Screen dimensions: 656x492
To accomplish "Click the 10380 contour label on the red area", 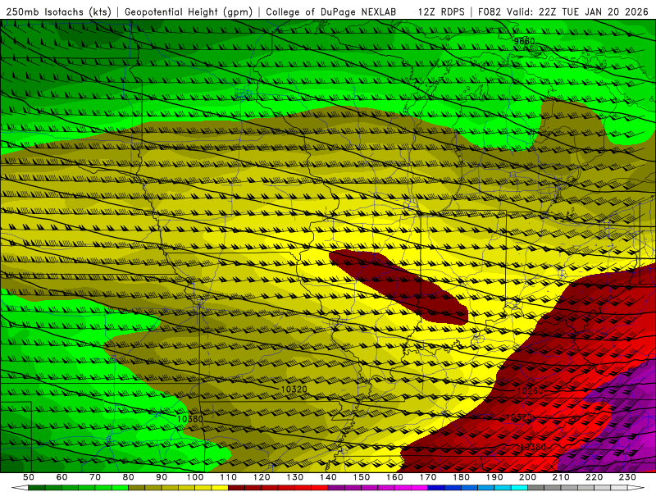I will tap(532, 447).
